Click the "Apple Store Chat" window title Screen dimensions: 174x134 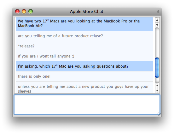pyautogui.click(x=87, y=12)
